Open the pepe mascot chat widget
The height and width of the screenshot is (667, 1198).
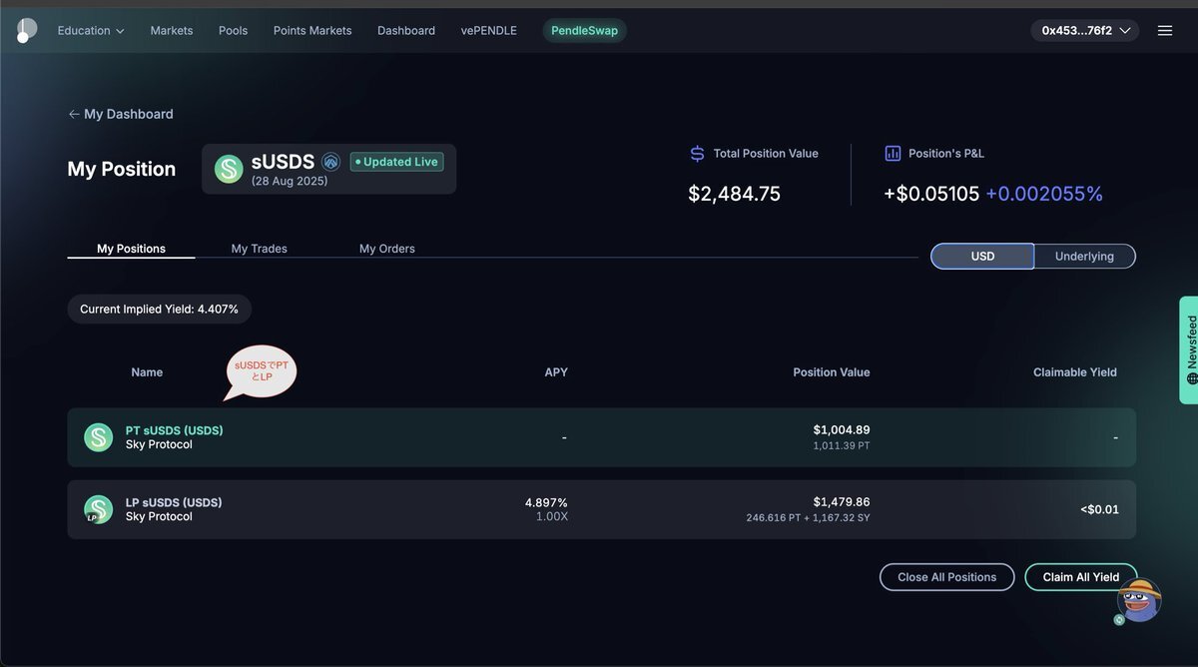point(1138,601)
